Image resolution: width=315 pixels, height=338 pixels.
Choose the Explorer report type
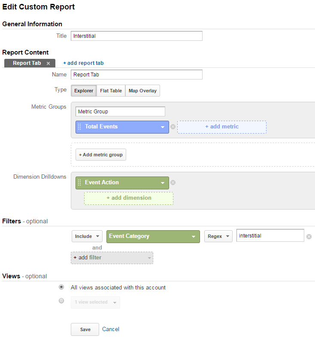[x=84, y=91]
